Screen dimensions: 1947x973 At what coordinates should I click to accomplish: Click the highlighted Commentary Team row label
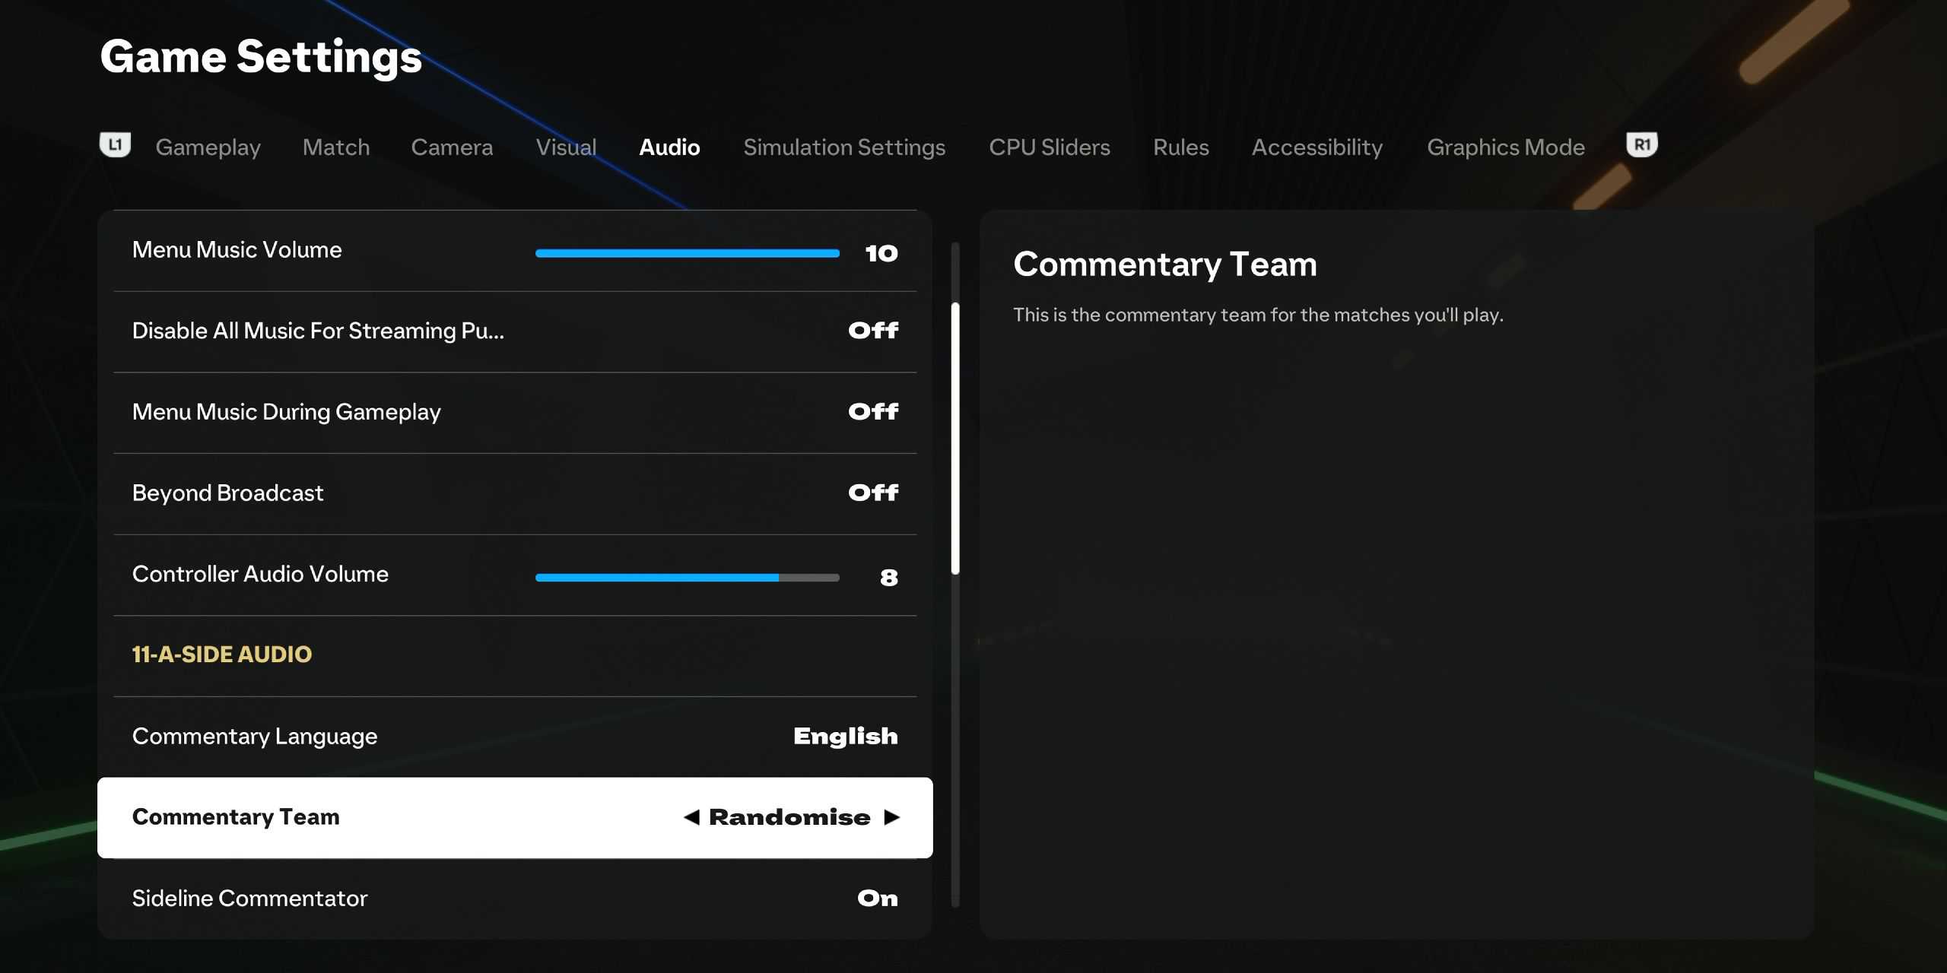(x=236, y=817)
